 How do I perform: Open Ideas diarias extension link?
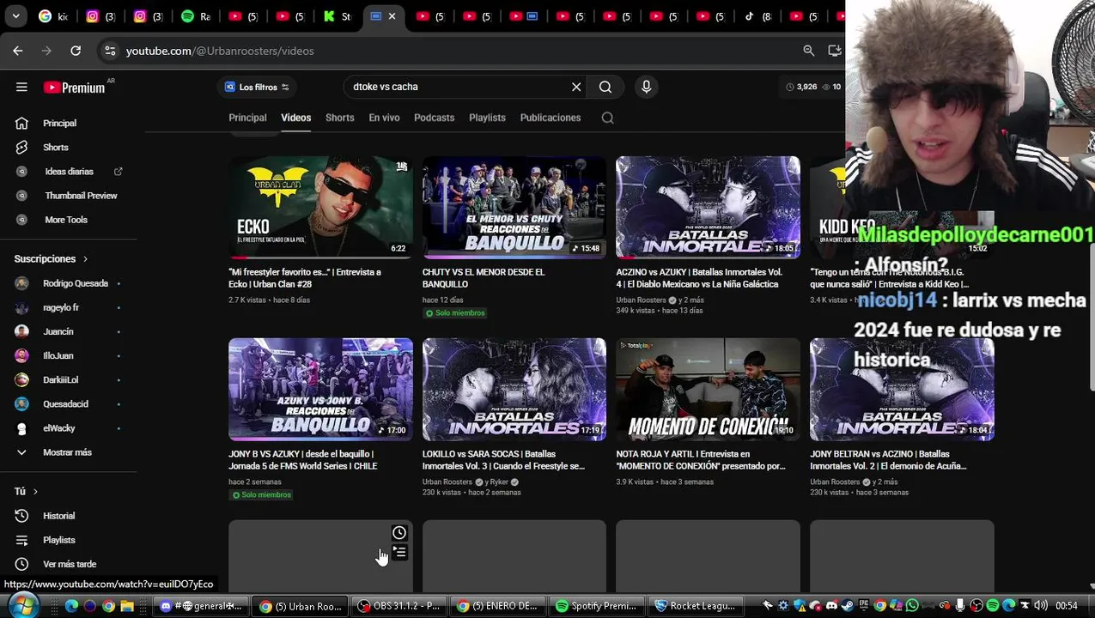(x=67, y=172)
